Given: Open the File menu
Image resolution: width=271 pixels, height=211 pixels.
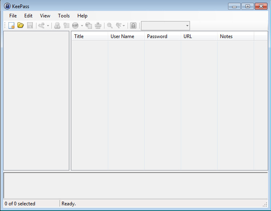Looking at the screenshot, I should tap(13, 16).
